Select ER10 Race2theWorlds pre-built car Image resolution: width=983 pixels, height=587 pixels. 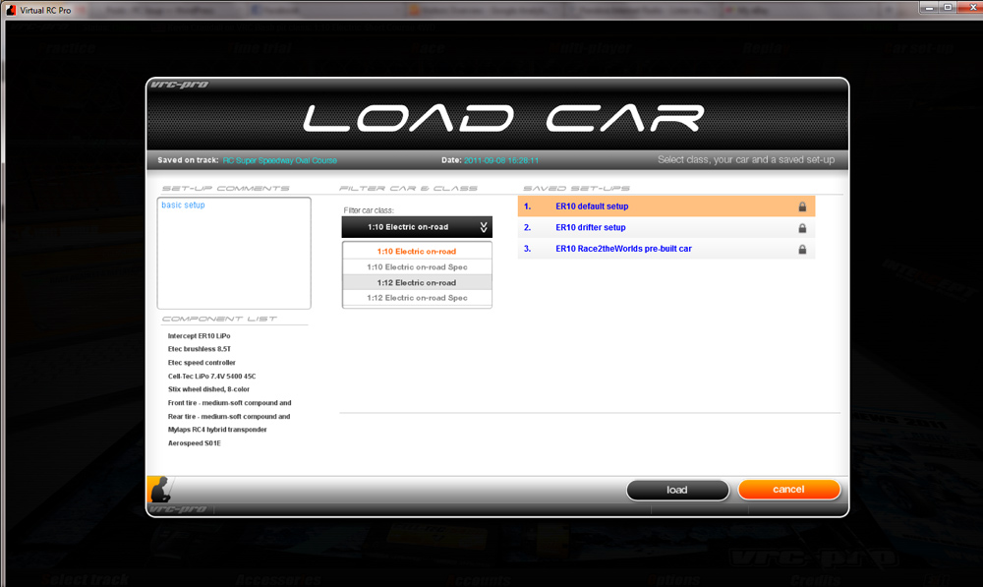point(666,249)
